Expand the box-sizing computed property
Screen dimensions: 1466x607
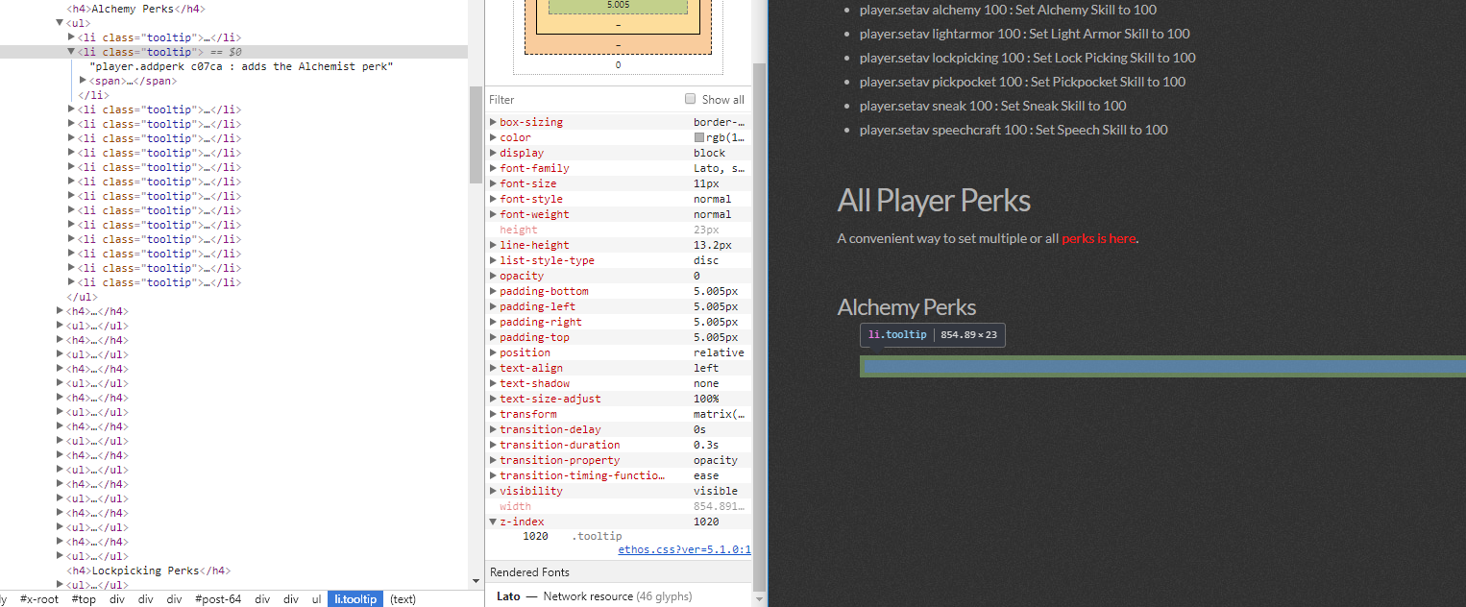coord(493,123)
